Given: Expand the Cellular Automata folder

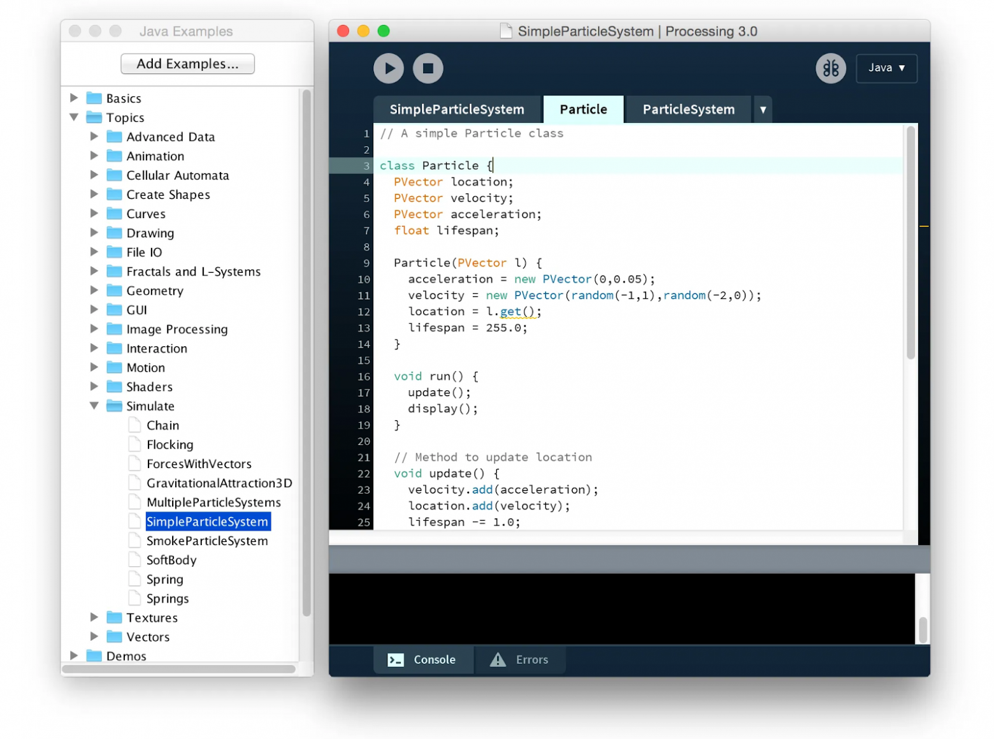Looking at the screenshot, I should tap(94, 174).
